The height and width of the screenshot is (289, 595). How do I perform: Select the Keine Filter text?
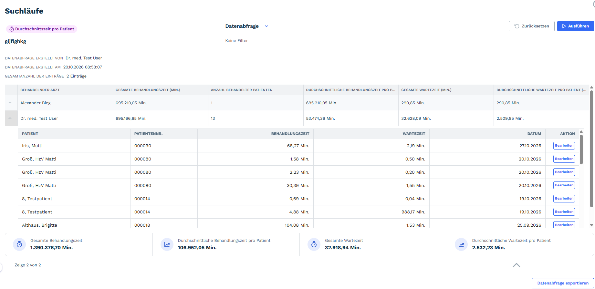pyautogui.click(x=236, y=41)
